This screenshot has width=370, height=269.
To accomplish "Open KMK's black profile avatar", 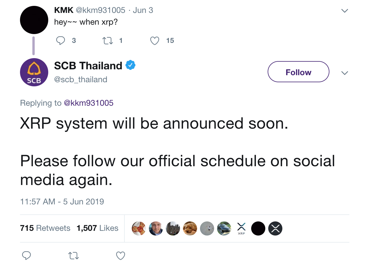I will [x=34, y=20].
